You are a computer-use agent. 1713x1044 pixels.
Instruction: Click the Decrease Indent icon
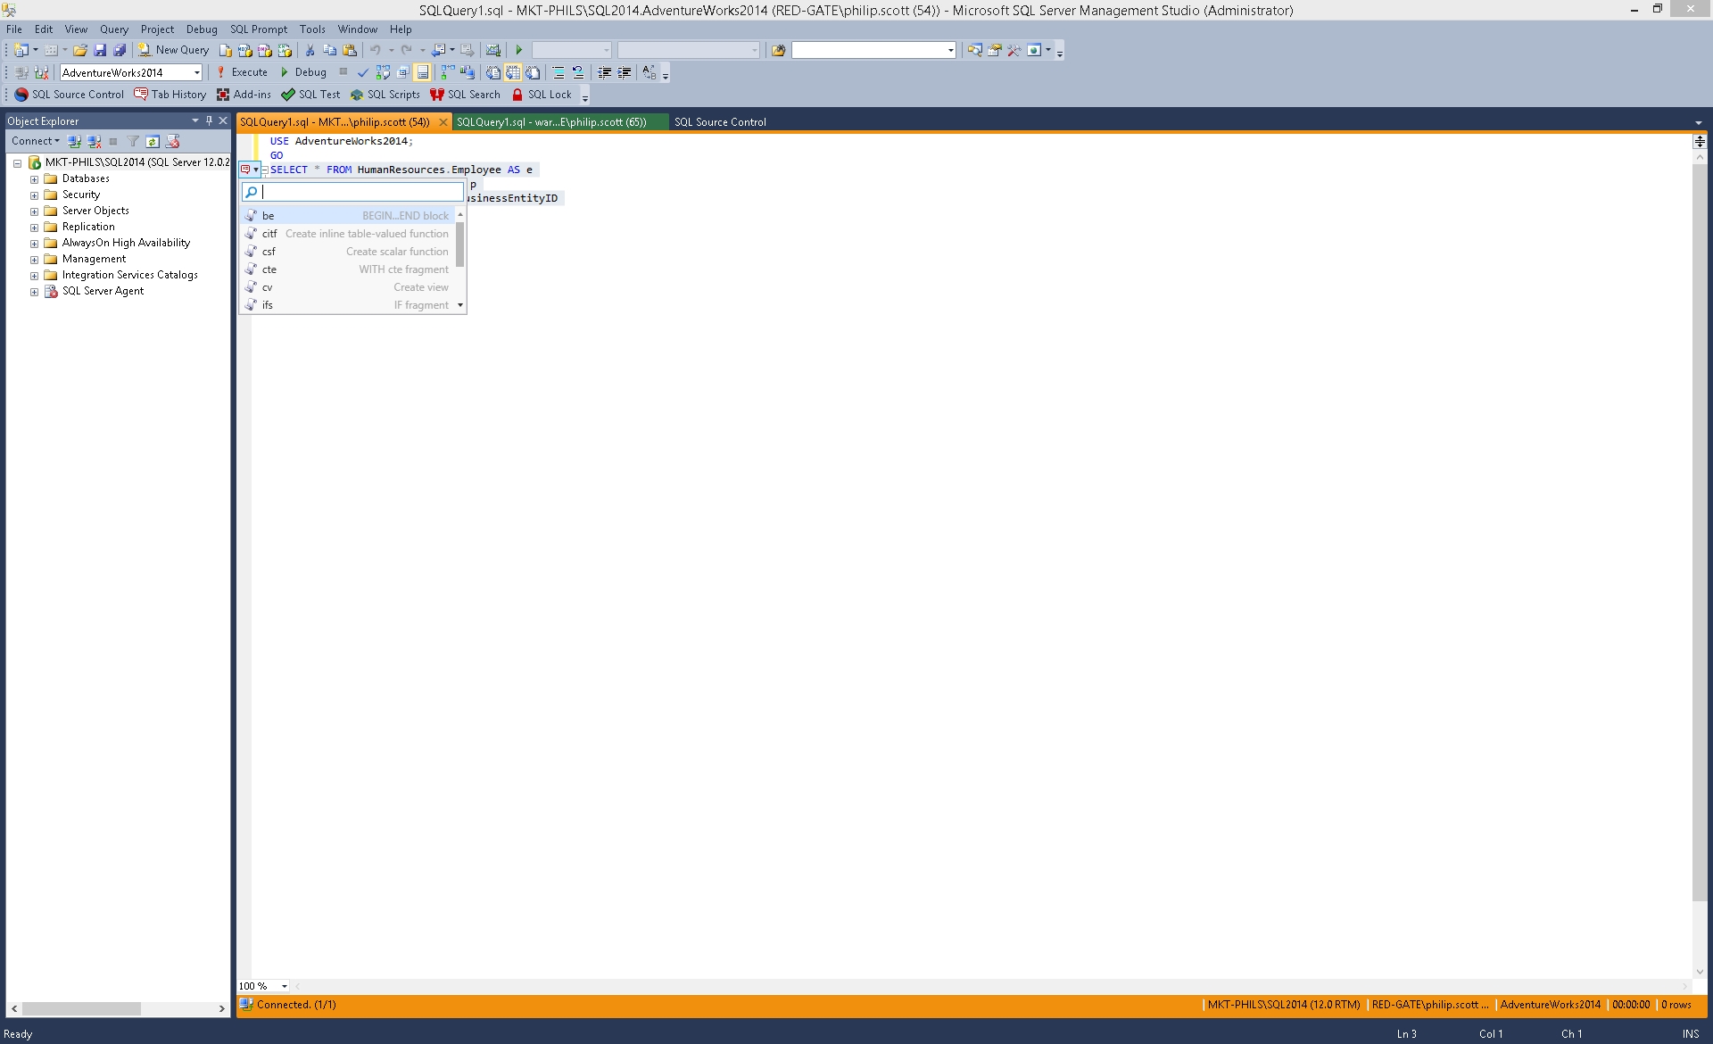pos(604,72)
